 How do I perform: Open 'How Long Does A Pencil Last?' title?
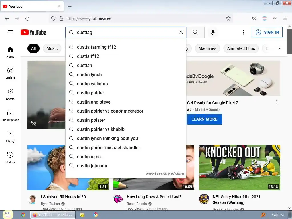154,197
